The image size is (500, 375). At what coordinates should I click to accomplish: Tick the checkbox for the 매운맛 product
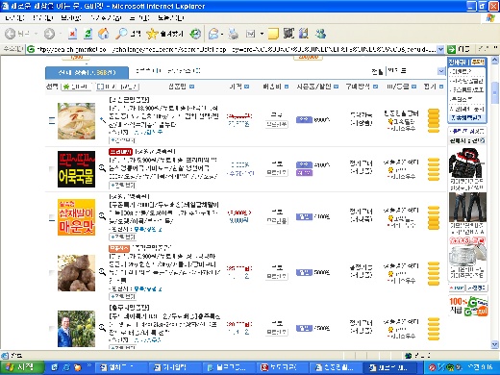tap(52, 217)
